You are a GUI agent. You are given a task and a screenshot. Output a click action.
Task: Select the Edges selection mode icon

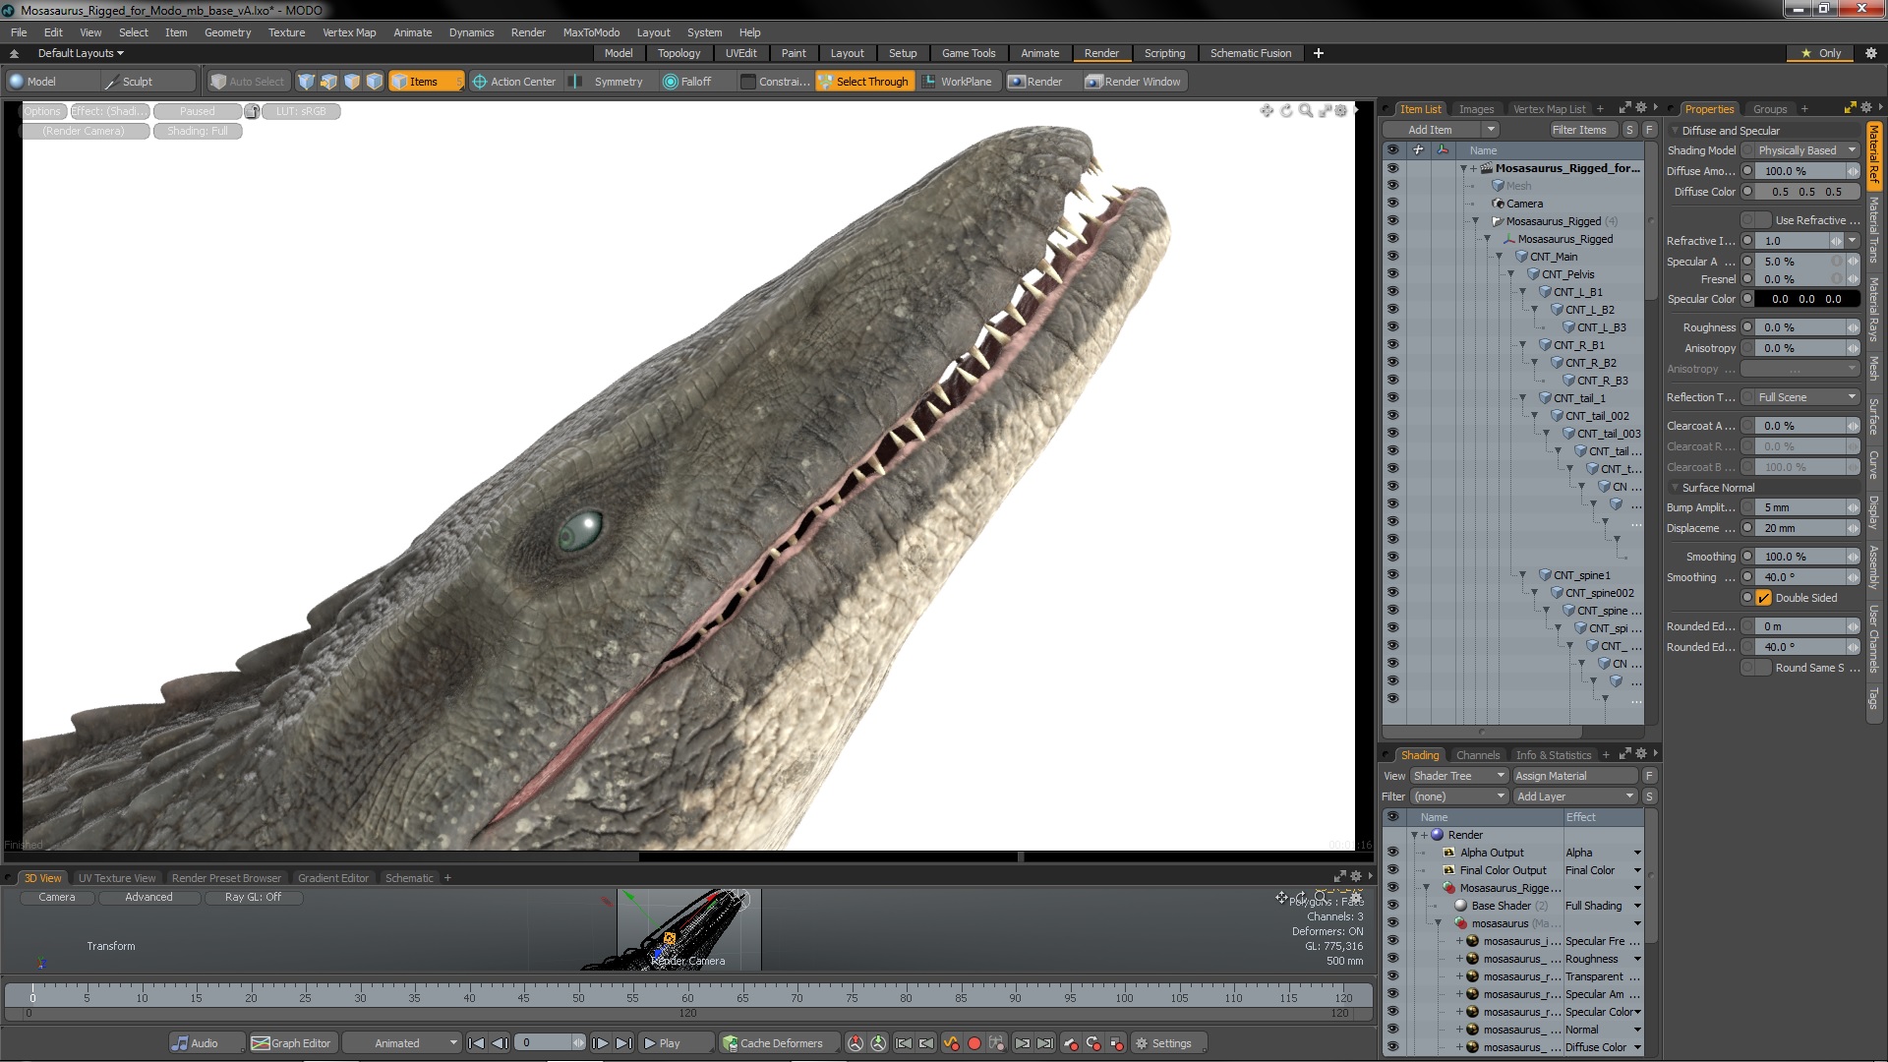click(328, 82)
